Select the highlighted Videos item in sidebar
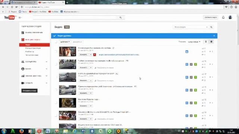Image resolution: width=239 pixels, height=134 pixels. pyautogui.click(x=34, y=45)
